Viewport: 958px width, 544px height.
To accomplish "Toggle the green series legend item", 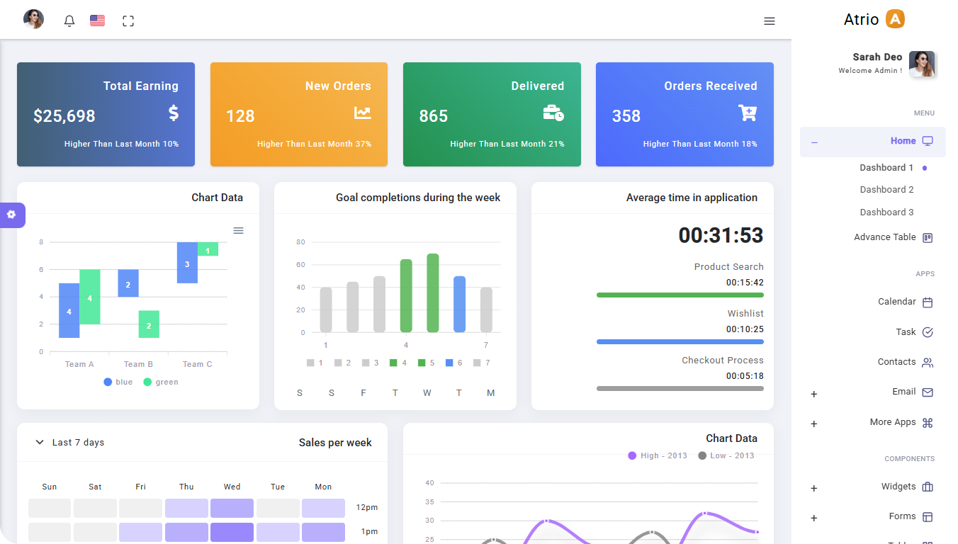I will pos(161,382).
